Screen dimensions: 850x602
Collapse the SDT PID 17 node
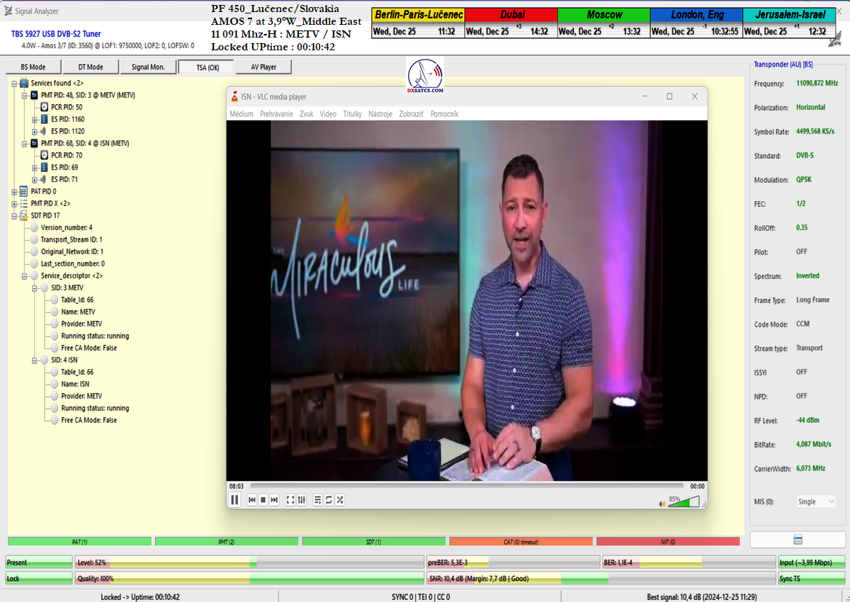point(14,215)
